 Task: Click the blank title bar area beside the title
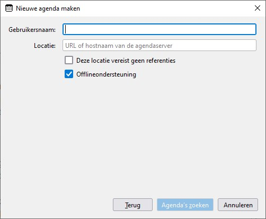pyautogui.click(x=166, y=9)
